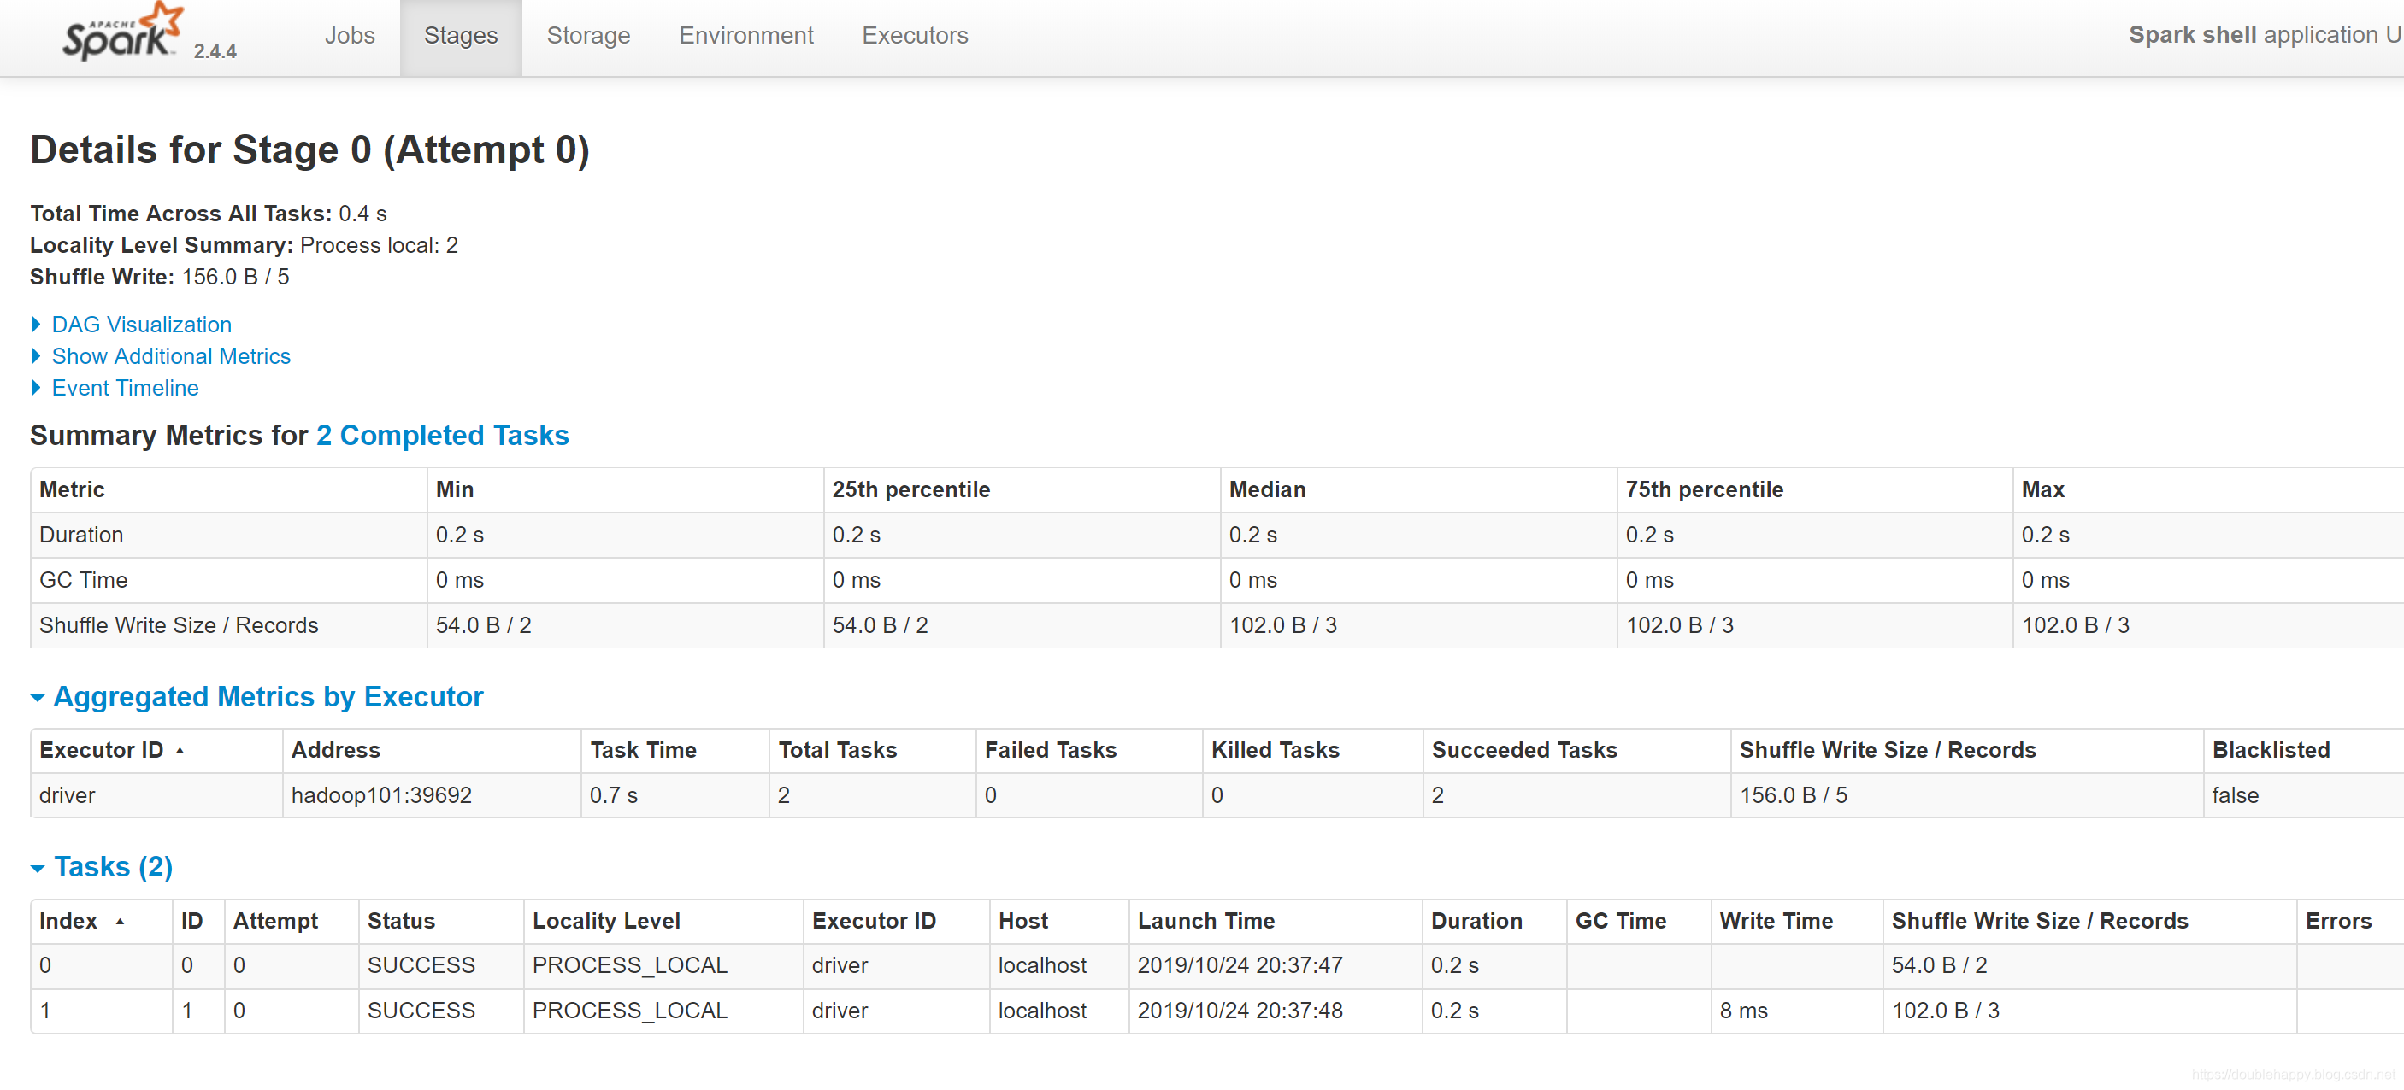This screenshot has width=2404, height=1090.
Task: Collapse Aggregated Metrics by Executor
Action: [x=268, y=696]
